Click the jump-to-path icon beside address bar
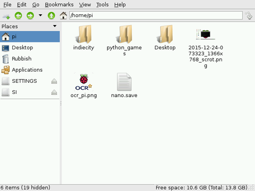The width and height of the screenshot is (255, 191). click(249, 15)
